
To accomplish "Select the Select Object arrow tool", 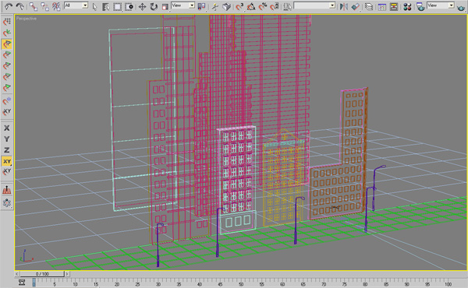I will [94, 6].
